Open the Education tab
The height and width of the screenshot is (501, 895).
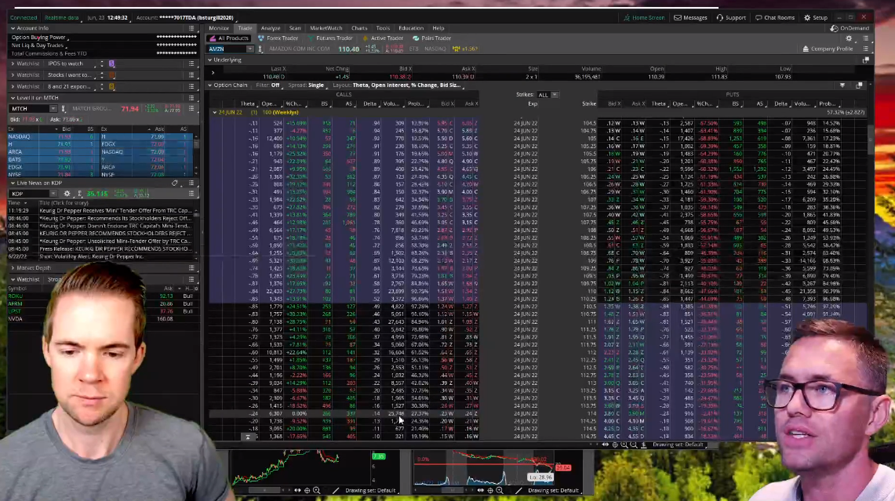pos(411,28)
